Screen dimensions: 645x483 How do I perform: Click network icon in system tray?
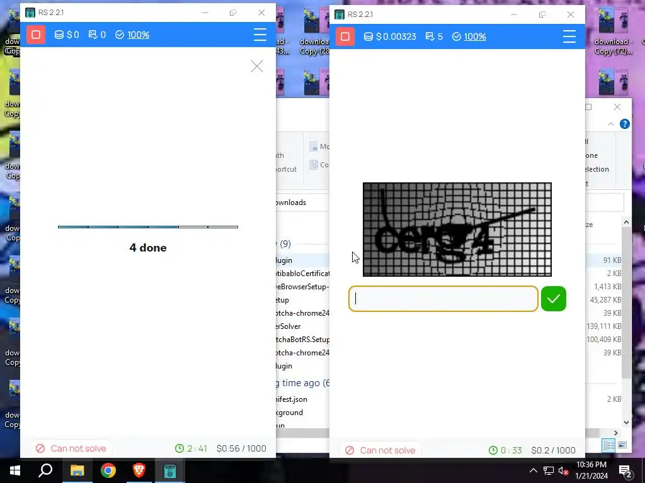(x=549, y=470)
